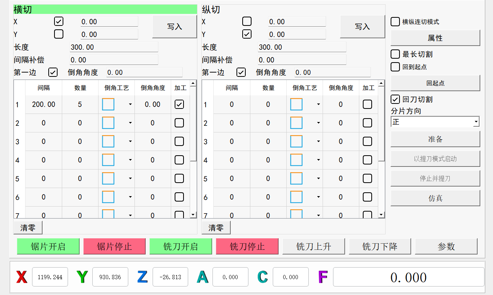Viewport: 493px width, 295px height.
Task: Click the chamfer process icon in 纵切 row 5
Action: coord(296,178)
